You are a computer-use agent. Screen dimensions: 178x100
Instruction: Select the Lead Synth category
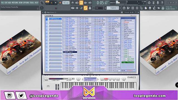tap(128, 41)
